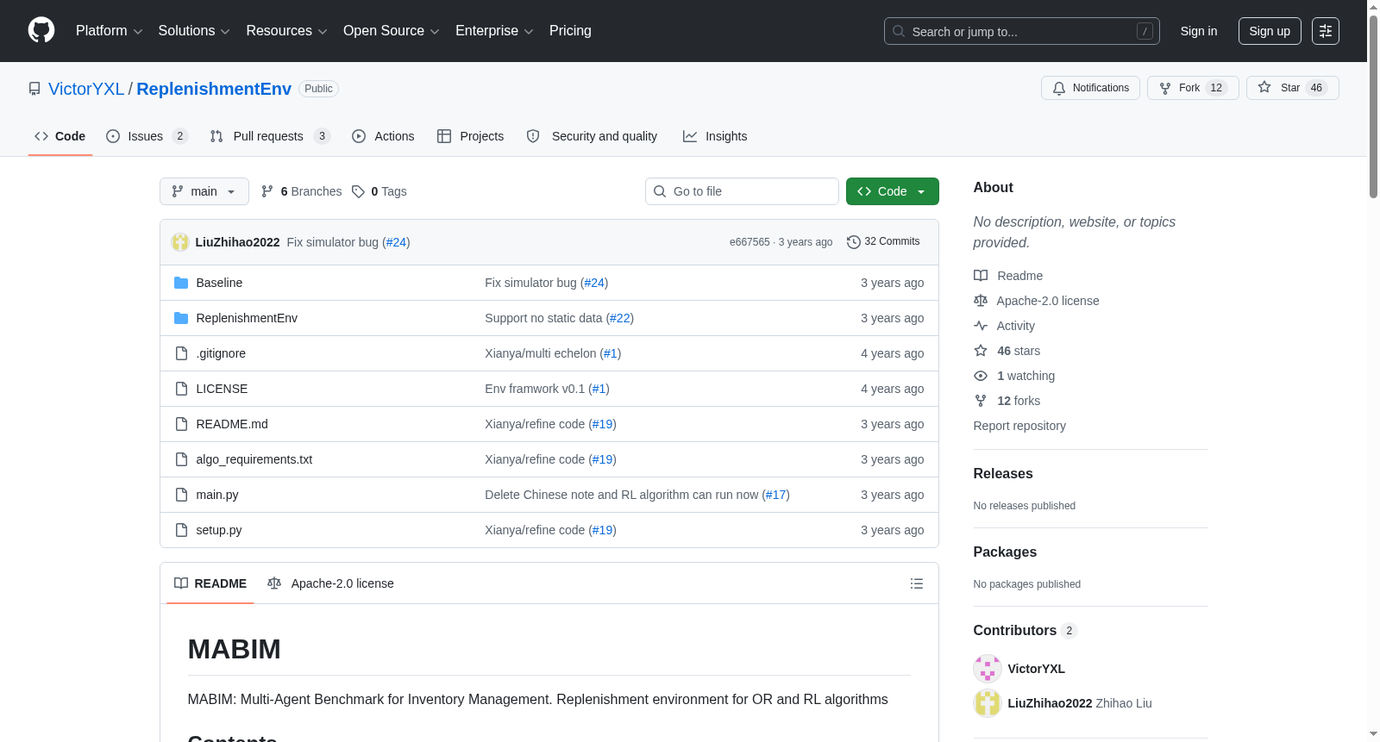Click the .gitignore file icon

click(181, 353)
